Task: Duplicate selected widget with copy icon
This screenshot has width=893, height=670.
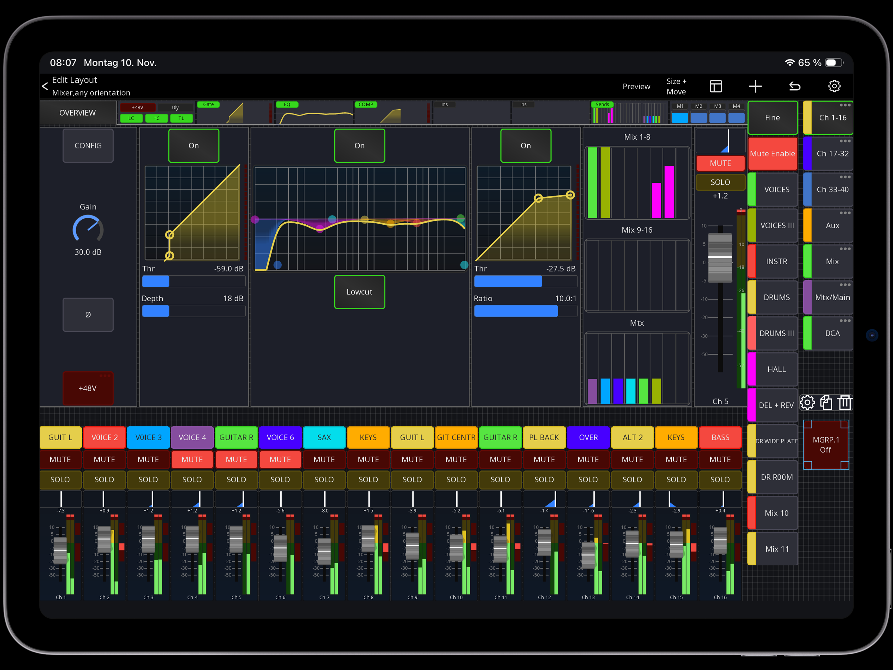Action: [826, 402]
